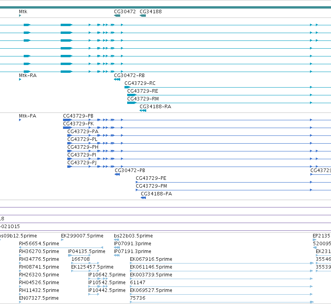The height and width of the screenshot is (304, 331).
Task: Select EST EK061146.5prime
Action: (x=151, y=267)
